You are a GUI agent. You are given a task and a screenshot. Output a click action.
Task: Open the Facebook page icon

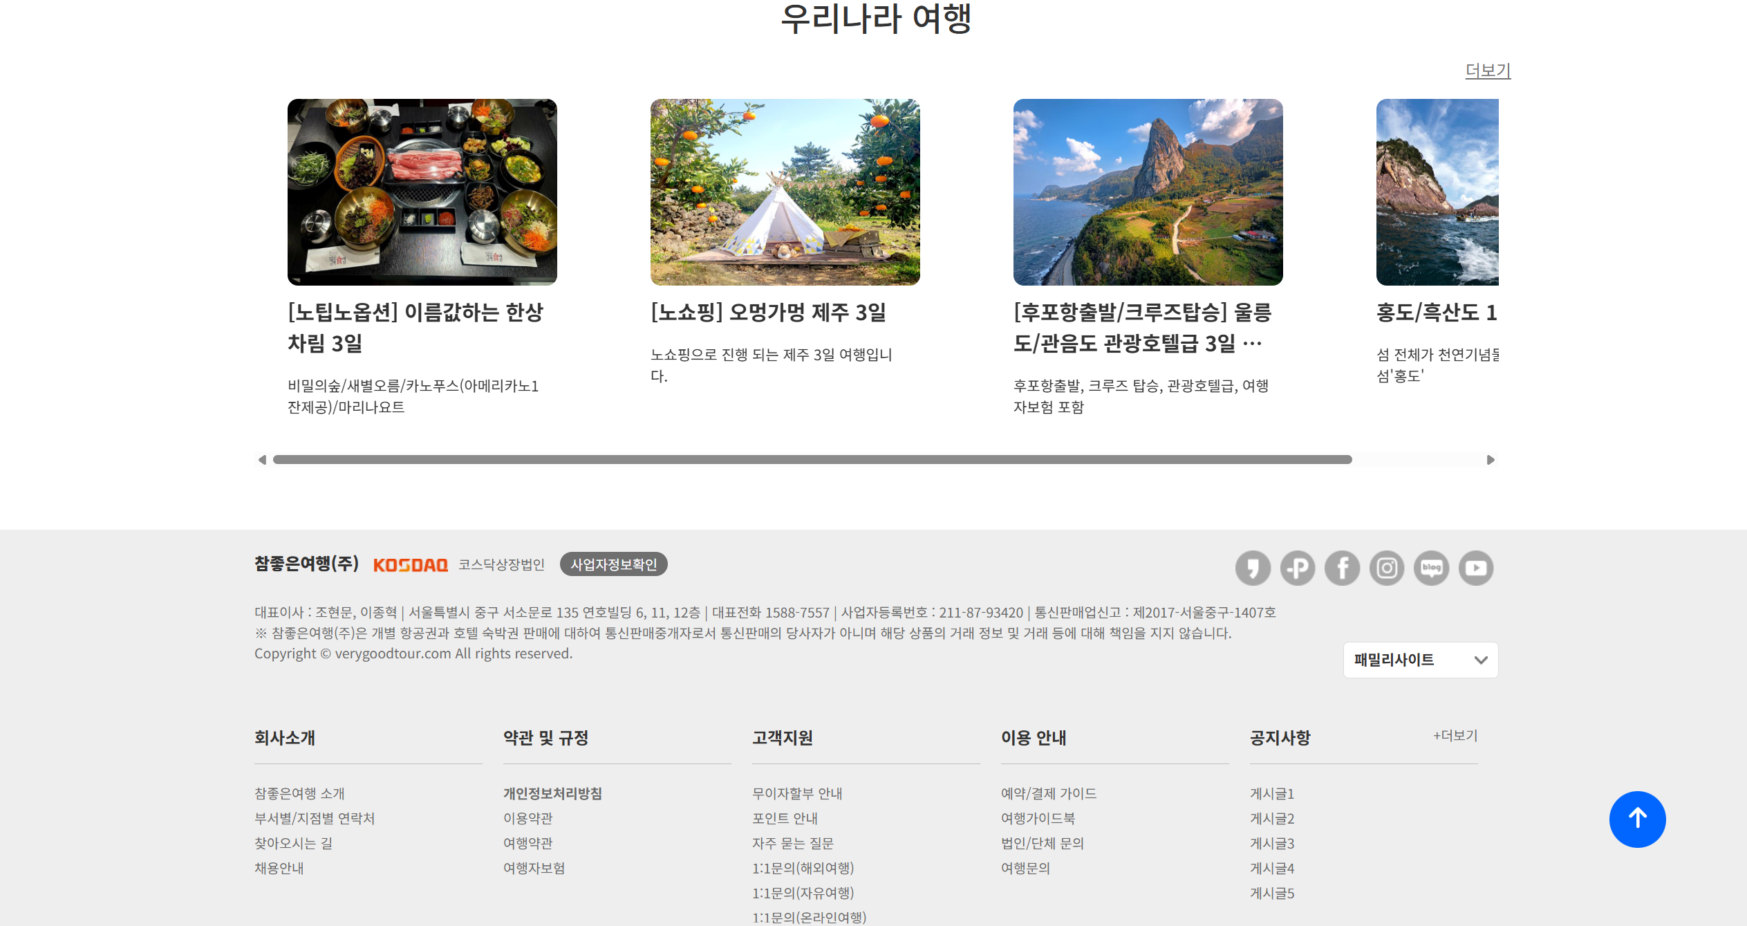coord(1343,567)
